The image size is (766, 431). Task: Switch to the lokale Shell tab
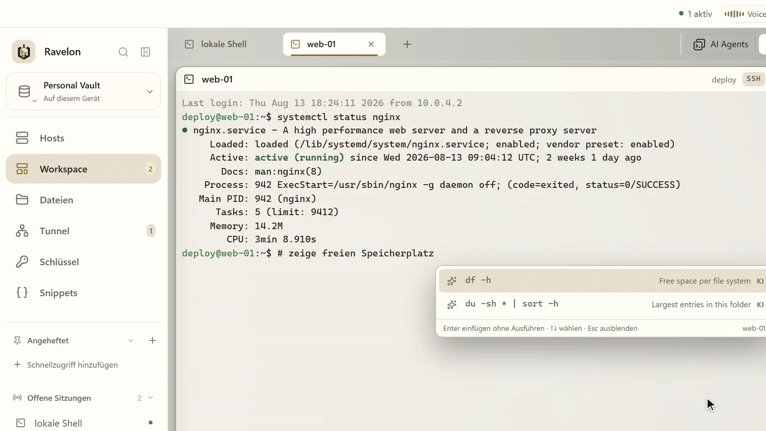point(224,44)
